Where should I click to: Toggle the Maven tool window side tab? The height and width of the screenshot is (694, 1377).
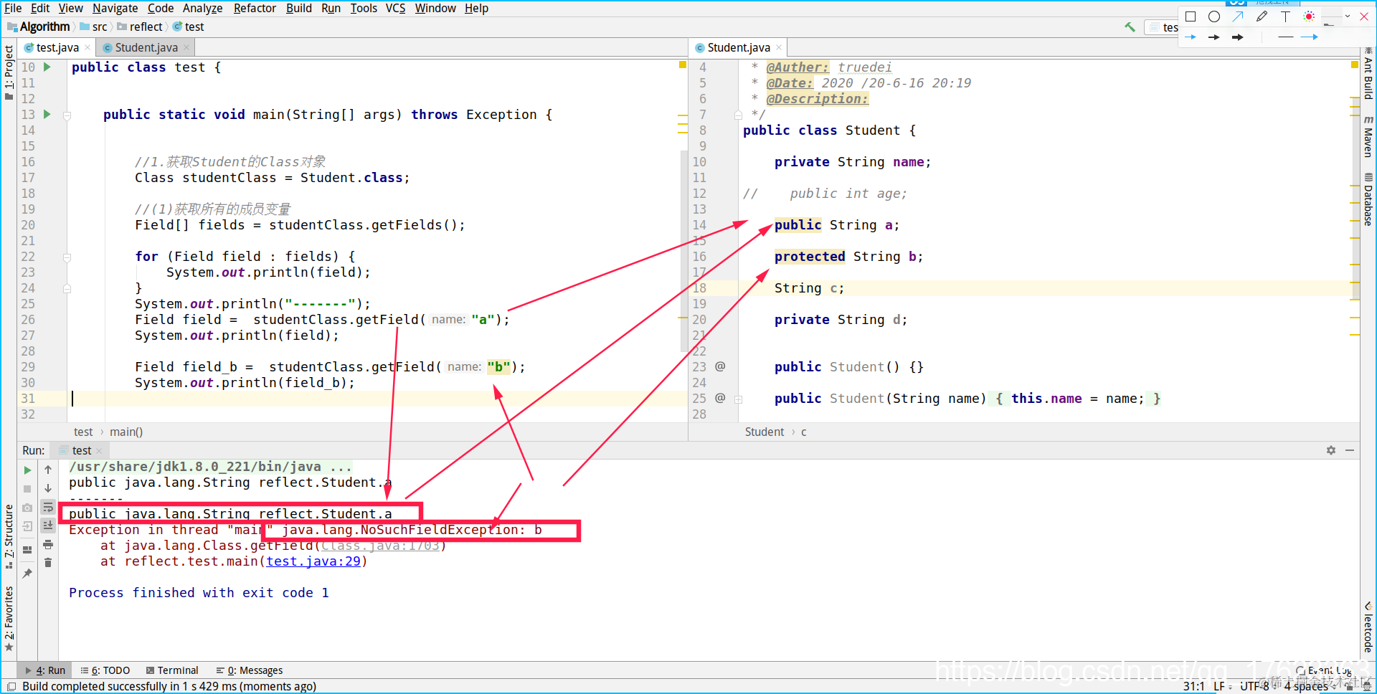(x=1368, y=136)
